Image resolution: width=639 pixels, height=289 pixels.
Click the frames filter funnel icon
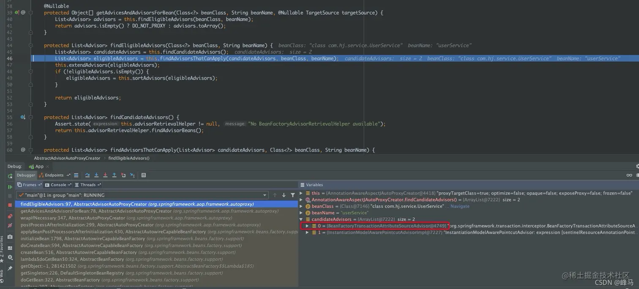[x=292, y=195]
